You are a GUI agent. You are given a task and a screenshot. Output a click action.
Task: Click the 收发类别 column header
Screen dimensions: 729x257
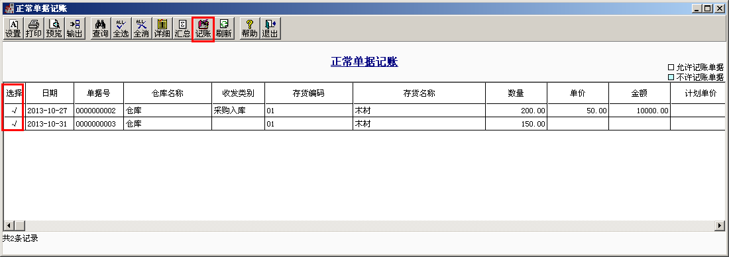click(239, 93)
